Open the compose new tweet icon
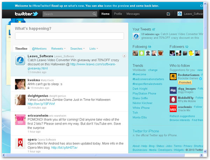The width and height of the screenshot is (210, 160). [x=168, y=14]
